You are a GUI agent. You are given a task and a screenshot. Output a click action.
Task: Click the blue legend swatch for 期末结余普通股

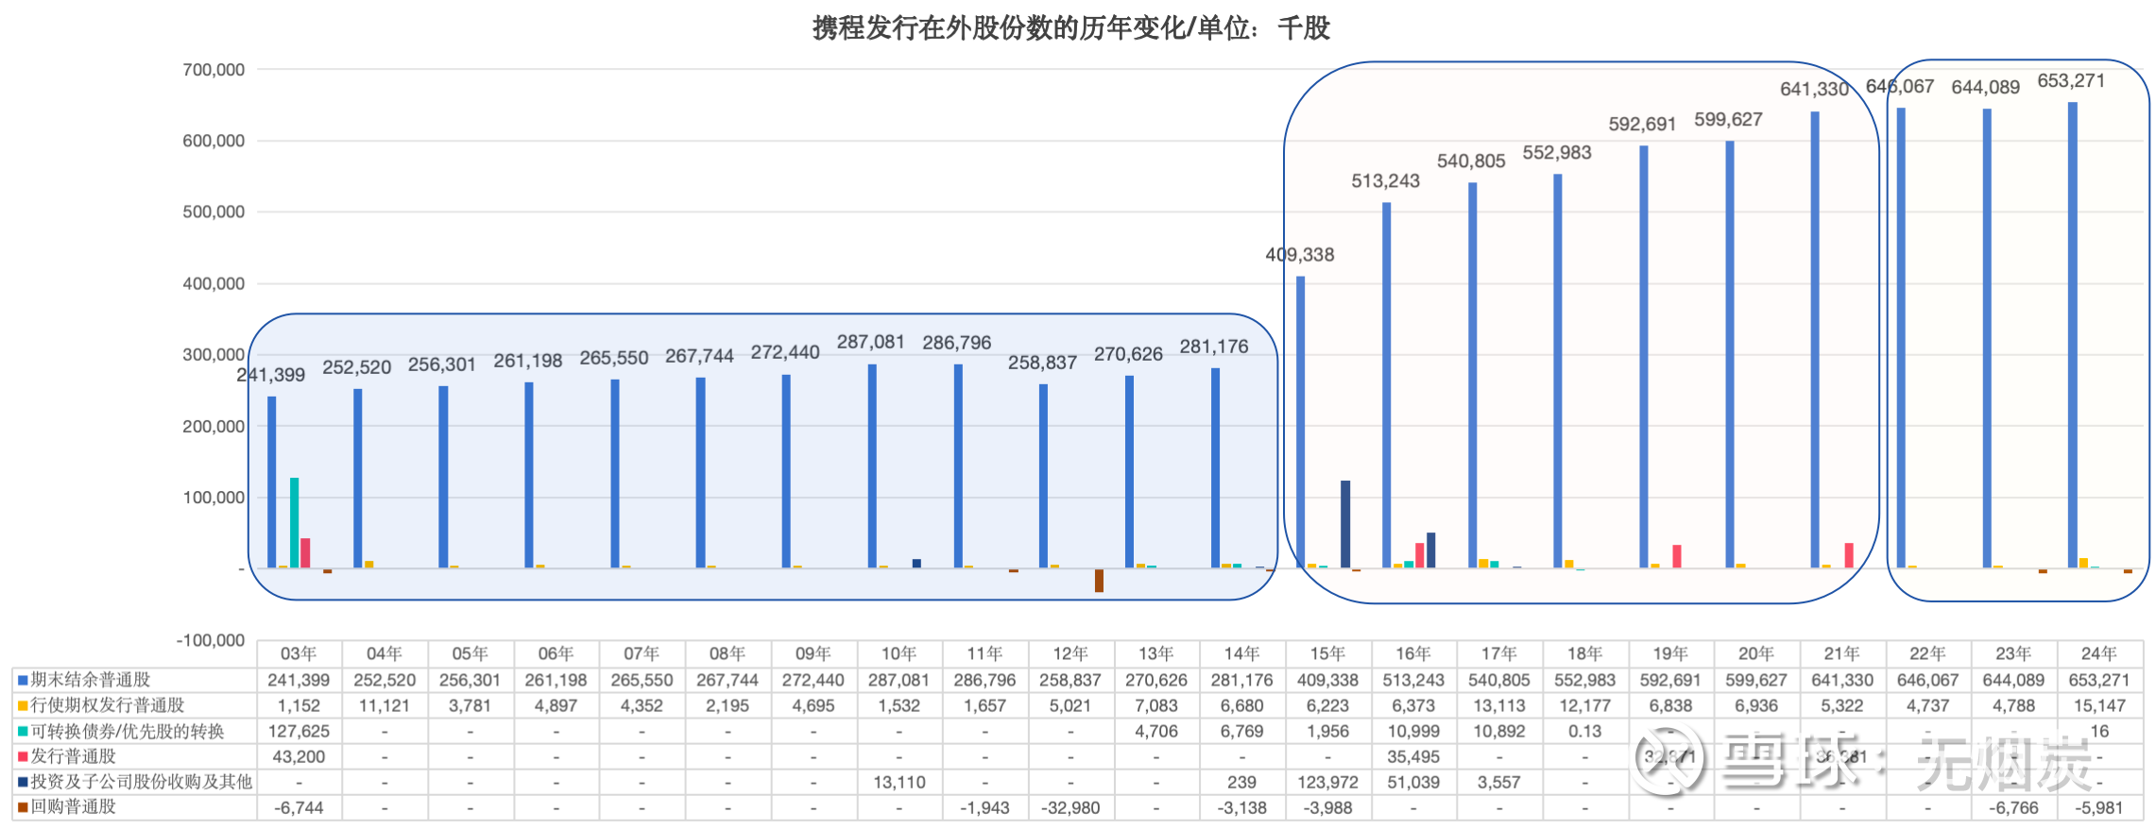coord(23,680)
